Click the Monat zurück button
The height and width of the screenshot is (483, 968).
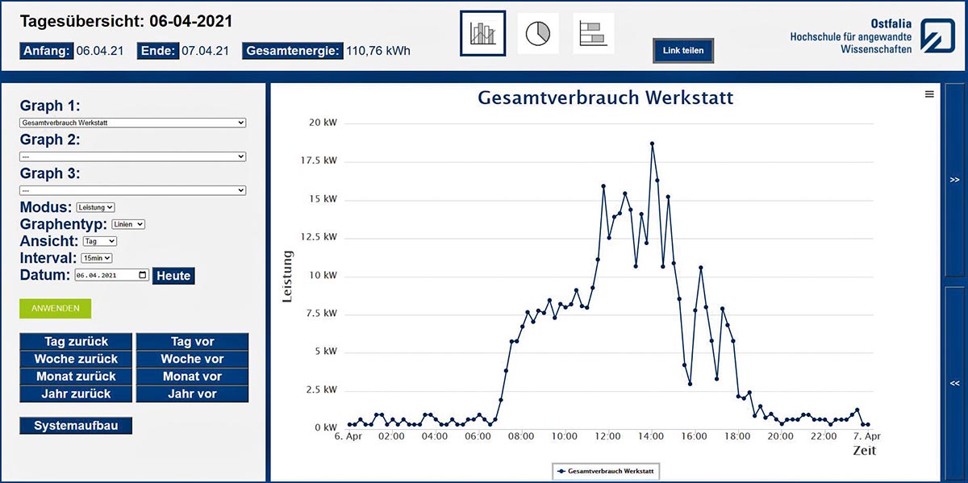(x=77, y=377)
